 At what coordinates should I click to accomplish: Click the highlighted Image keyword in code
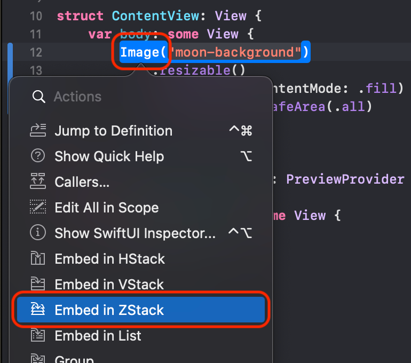tap(139, 52)
